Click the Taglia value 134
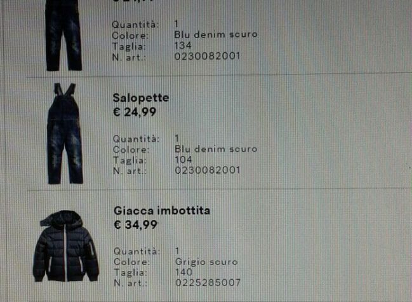The height and width of the screenshot is (302, 412). [183, 45]
